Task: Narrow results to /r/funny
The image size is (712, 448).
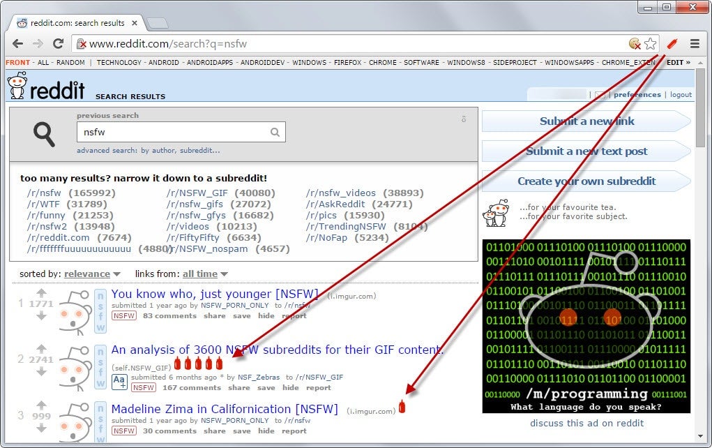Action: click(x=46, y=216)
